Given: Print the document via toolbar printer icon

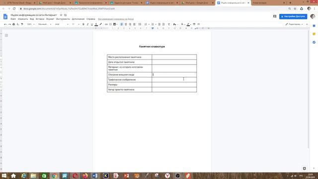Looking at the screenshot, I should point(13,24).
